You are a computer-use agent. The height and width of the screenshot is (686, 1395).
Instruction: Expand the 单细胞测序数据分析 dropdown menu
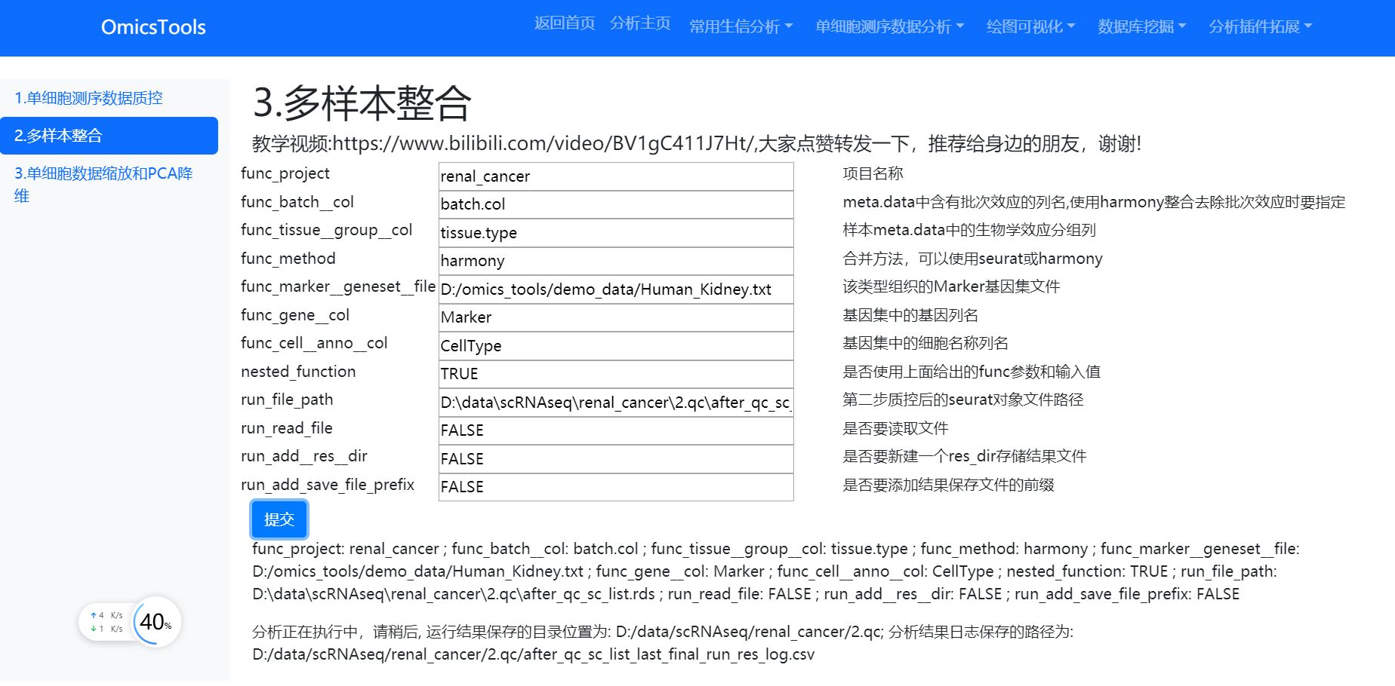(x=889, y=27)
